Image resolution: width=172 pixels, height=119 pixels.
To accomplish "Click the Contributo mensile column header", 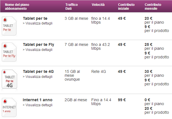I will pos(153,6).
